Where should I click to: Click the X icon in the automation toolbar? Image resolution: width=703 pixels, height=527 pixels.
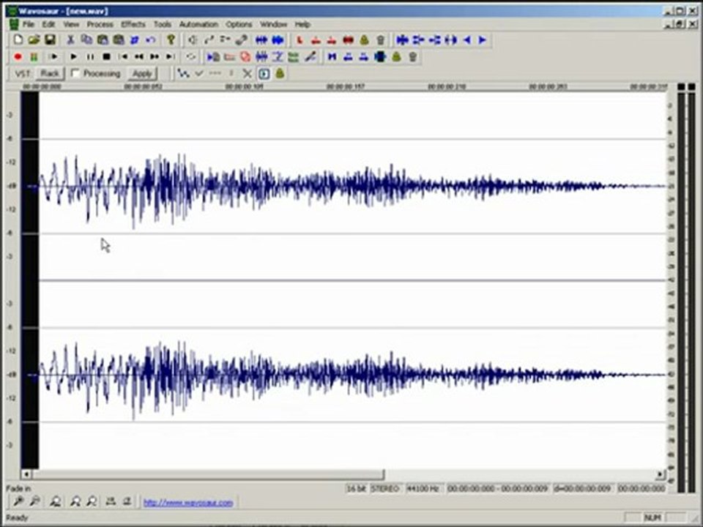coord(247,73)
